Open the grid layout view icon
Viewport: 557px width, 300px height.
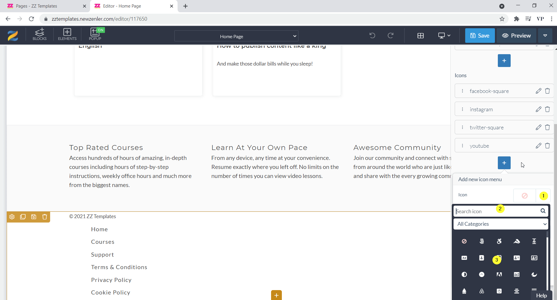[420, 36]
